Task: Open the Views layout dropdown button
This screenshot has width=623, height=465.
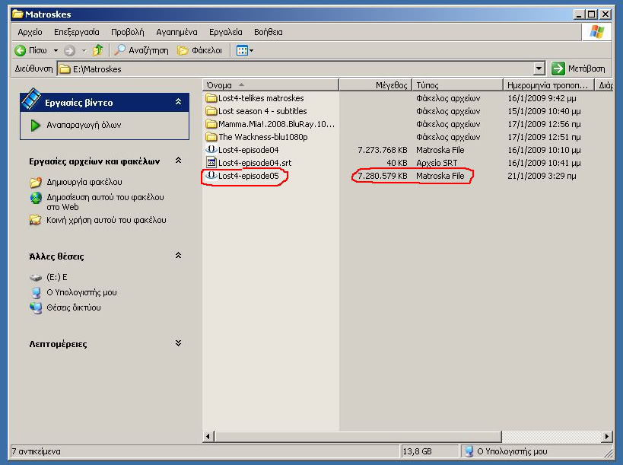Action: 245,50
